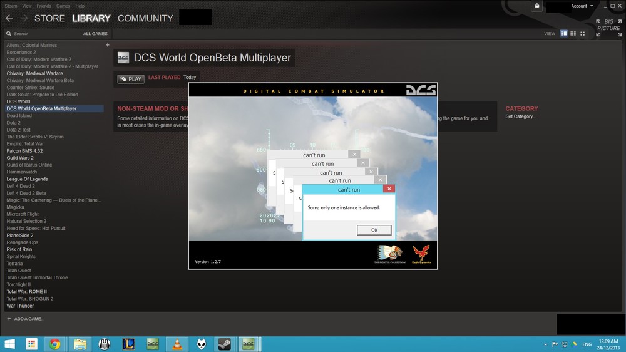Open Steam from the taskbar
Screen dimensions: 626x352
pos(224,344)
